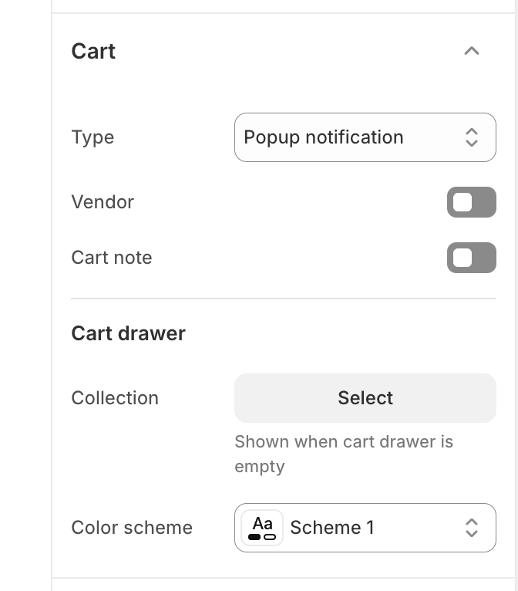The width and height of the screenshot is (518, 591).
Task: Click the white knob on Vendor toggle
Action: pyautogui.click(x=462, y=202)
